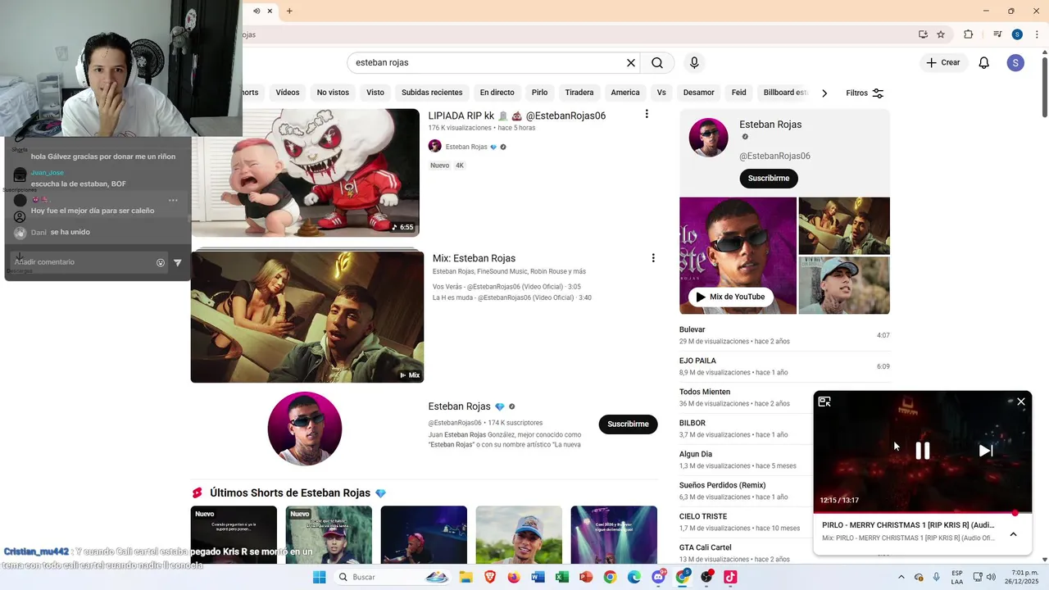Select the No vistos filter chip
The image size is (1049, 590).
pos(333,93)
